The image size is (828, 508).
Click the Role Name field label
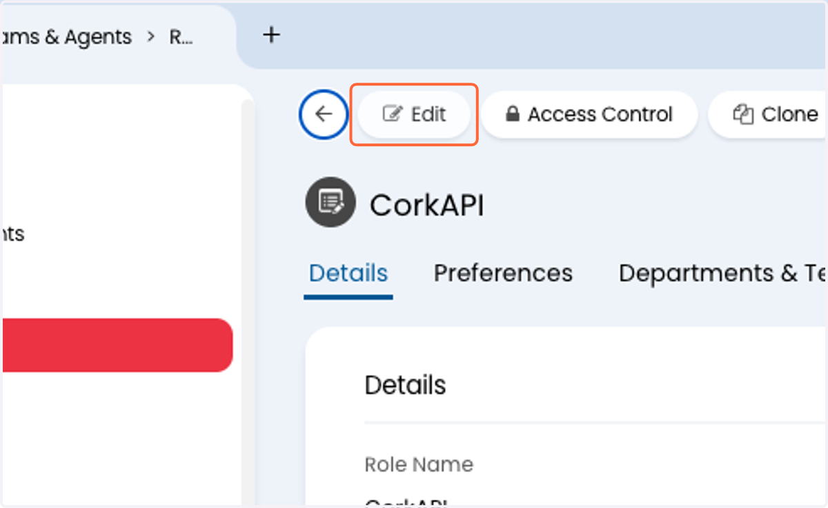419,465
